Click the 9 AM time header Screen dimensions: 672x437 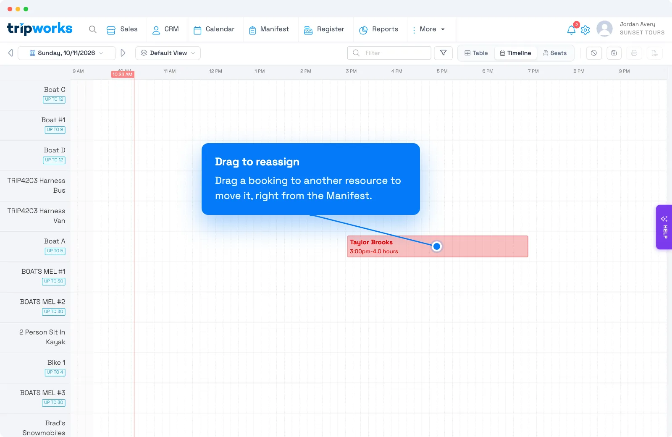click(x=78, y=71)
